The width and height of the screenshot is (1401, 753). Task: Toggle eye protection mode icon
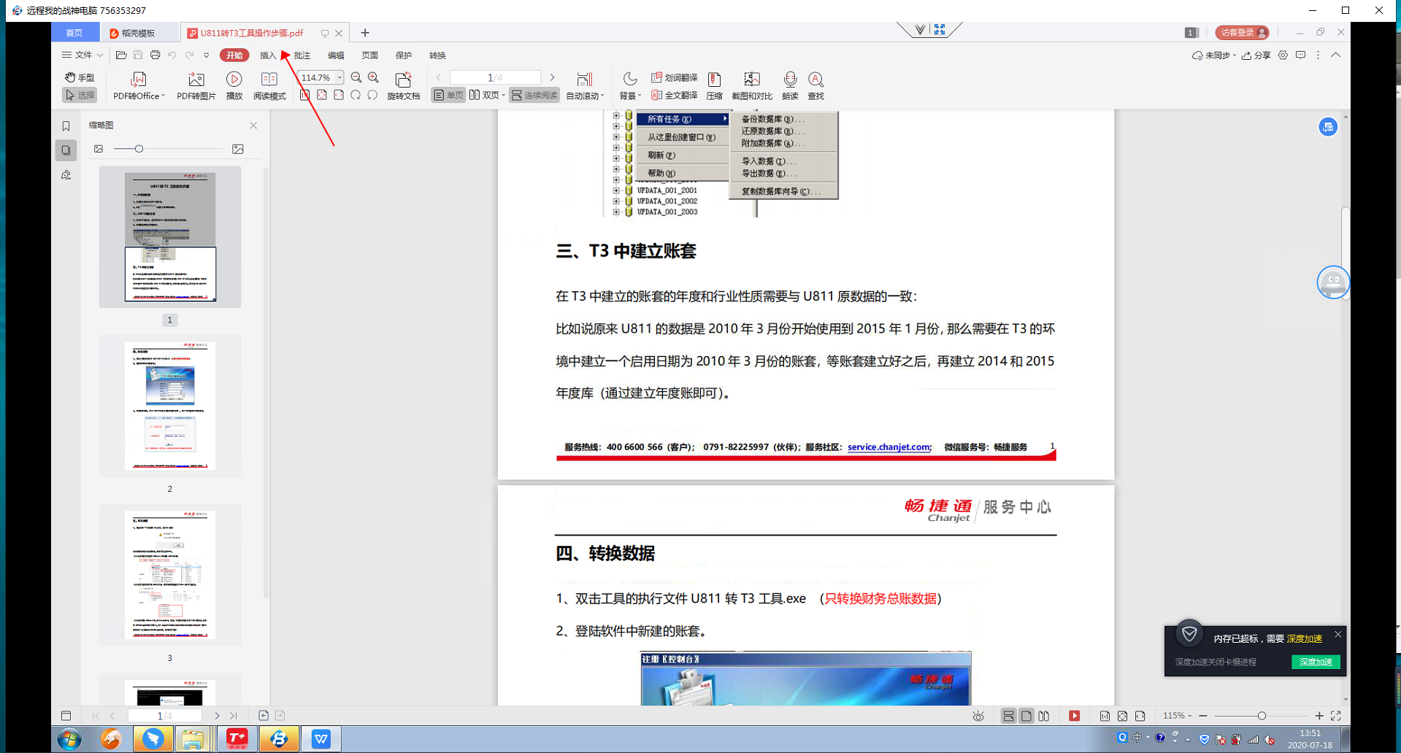click(978, 716)
